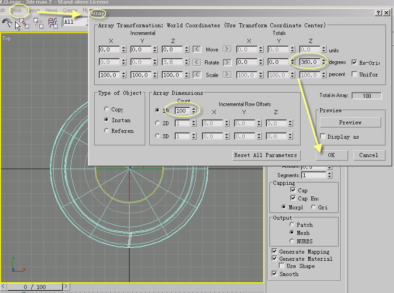Screen dimensions: 394x293
Task: Adjust the Incremental Move X spinner arrows
Action: [123, 49]
